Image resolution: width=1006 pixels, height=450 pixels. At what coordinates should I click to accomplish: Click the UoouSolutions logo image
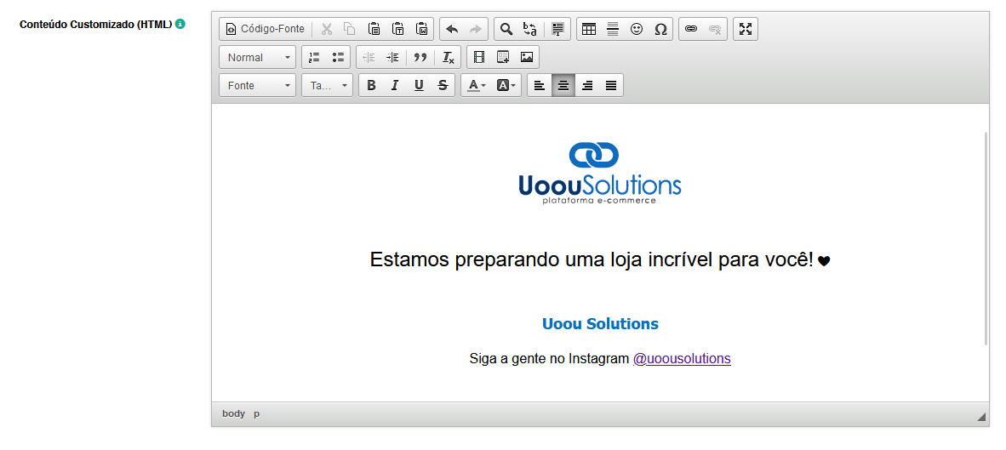(x=600, y=173)
